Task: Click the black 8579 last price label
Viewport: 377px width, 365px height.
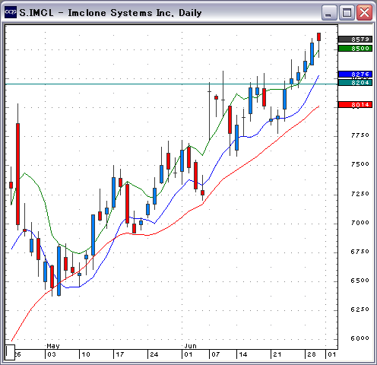Action: 355,40
